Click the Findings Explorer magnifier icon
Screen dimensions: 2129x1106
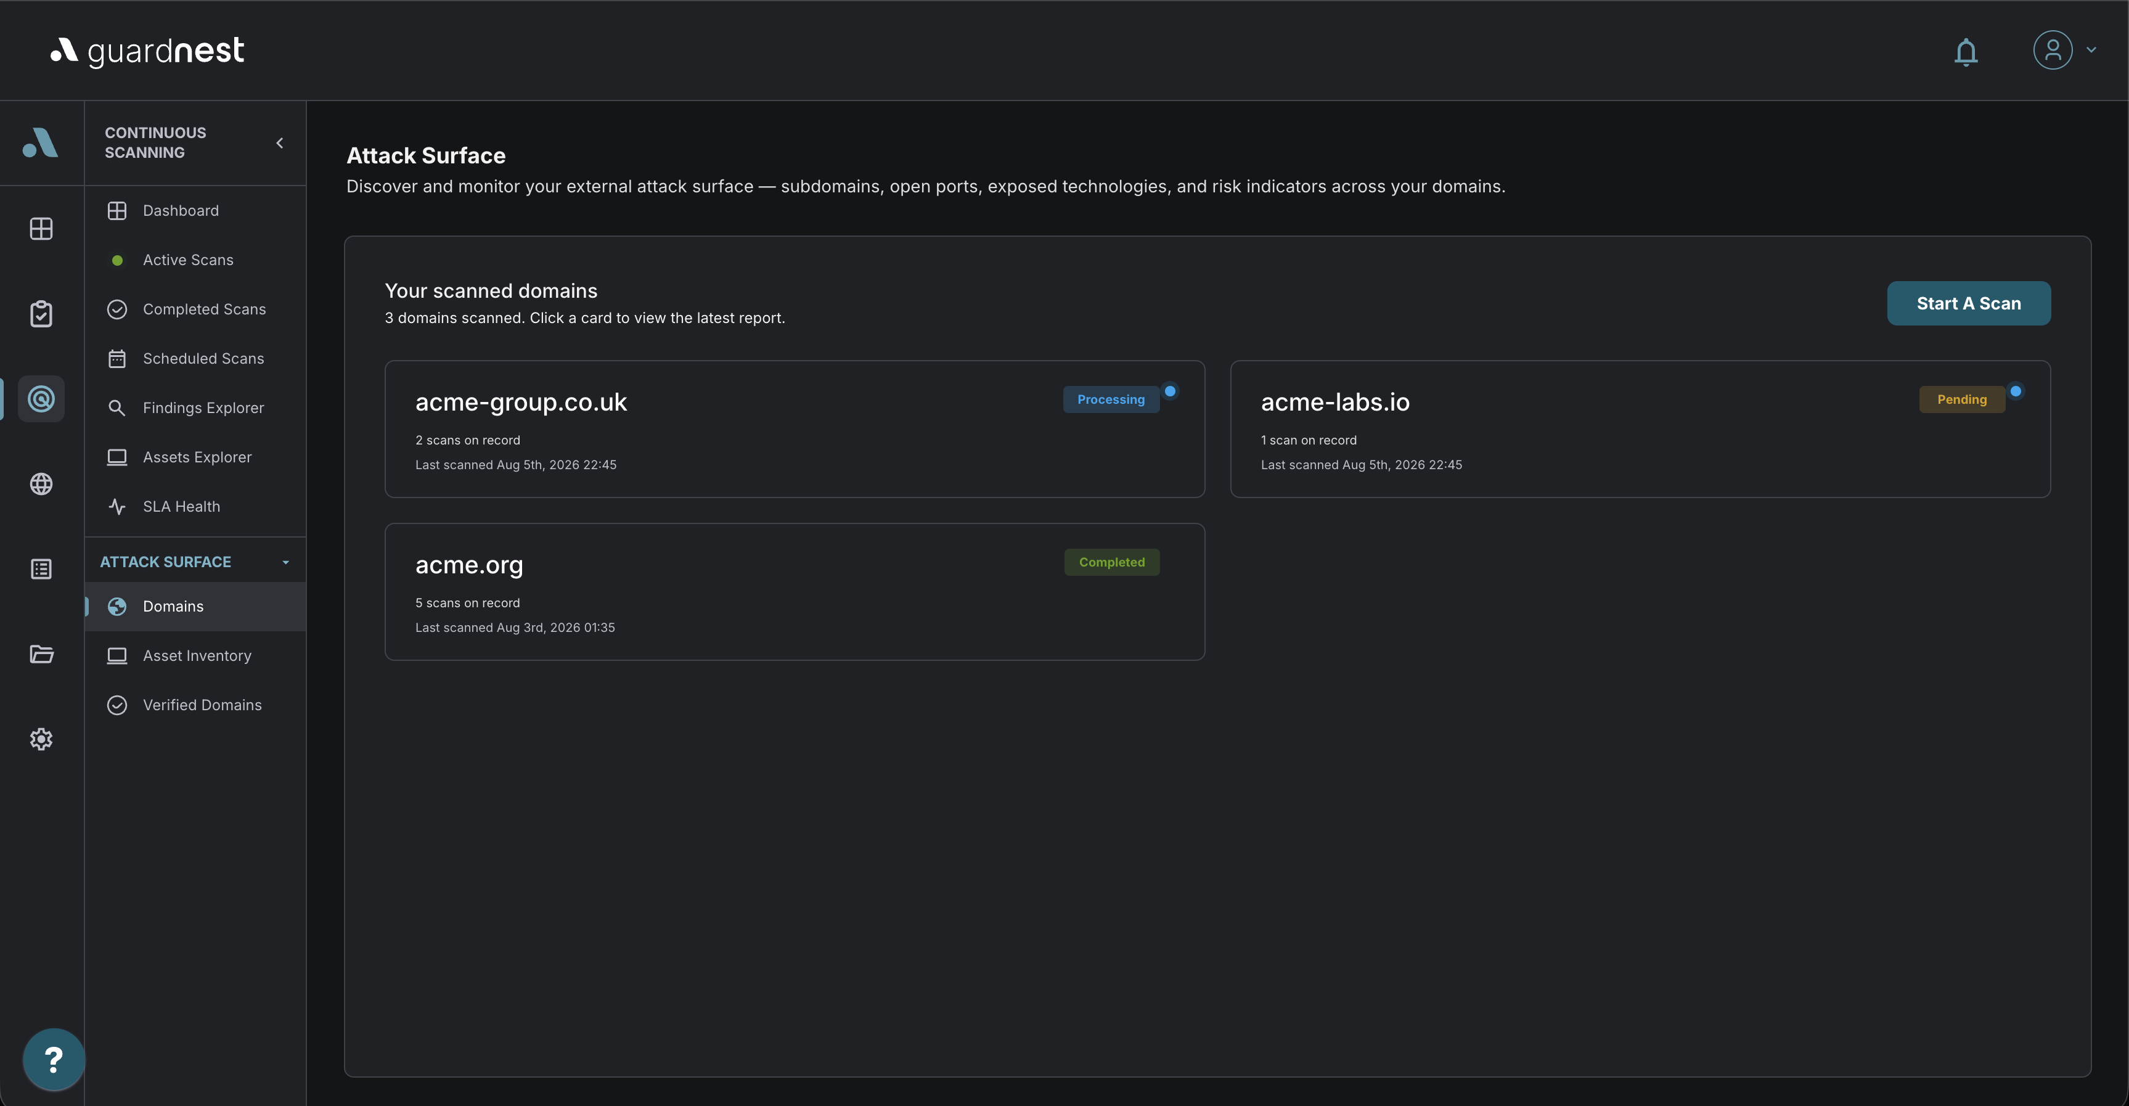click(x=117, y=408)
